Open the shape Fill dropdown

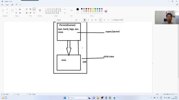[65, 13]
